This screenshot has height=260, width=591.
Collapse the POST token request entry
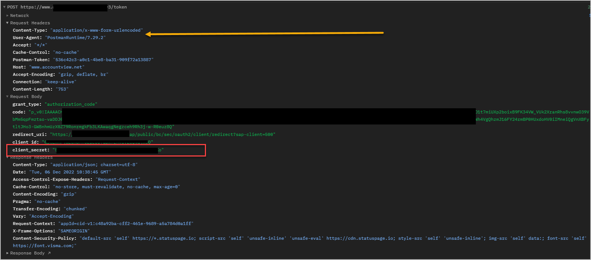(4, 7)
